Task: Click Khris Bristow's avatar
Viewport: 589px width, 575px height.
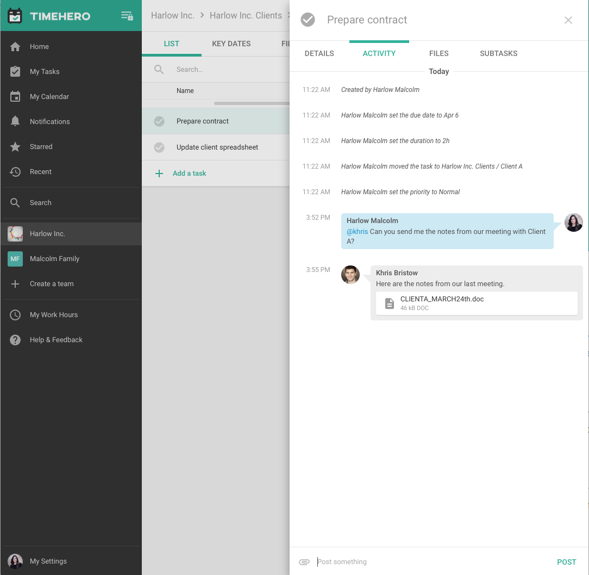Action: coord(350,275)
